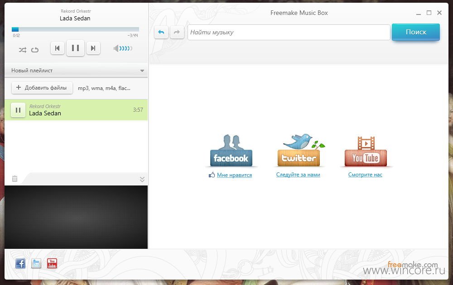
Task: Click the Rekord Orkestr artist above the song title
Action: 76,11
